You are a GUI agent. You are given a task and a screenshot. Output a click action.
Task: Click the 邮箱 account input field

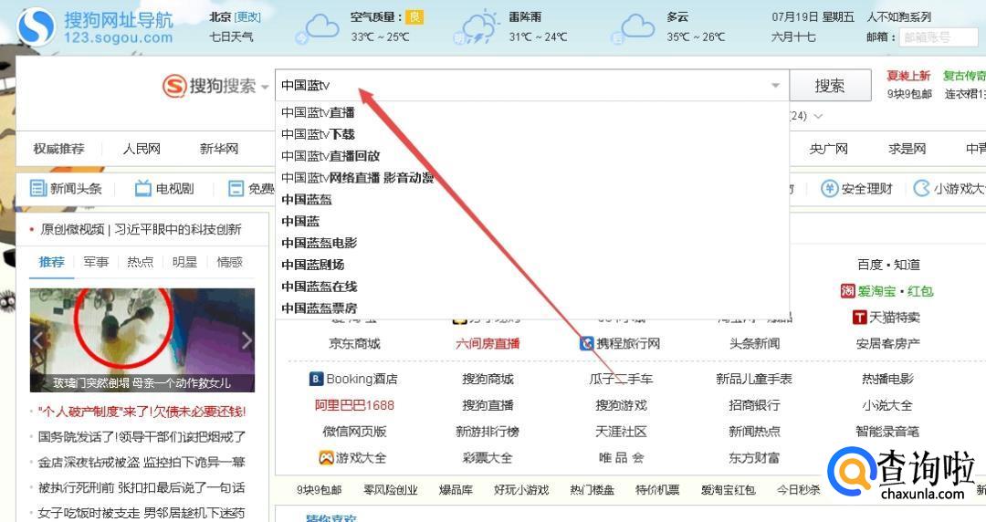939,37
